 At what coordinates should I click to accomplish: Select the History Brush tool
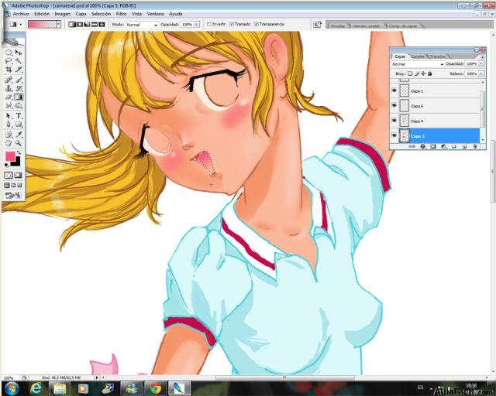pyautogui.click(x=19, y=89)
